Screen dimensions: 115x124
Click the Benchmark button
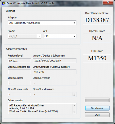coord(97,108)
